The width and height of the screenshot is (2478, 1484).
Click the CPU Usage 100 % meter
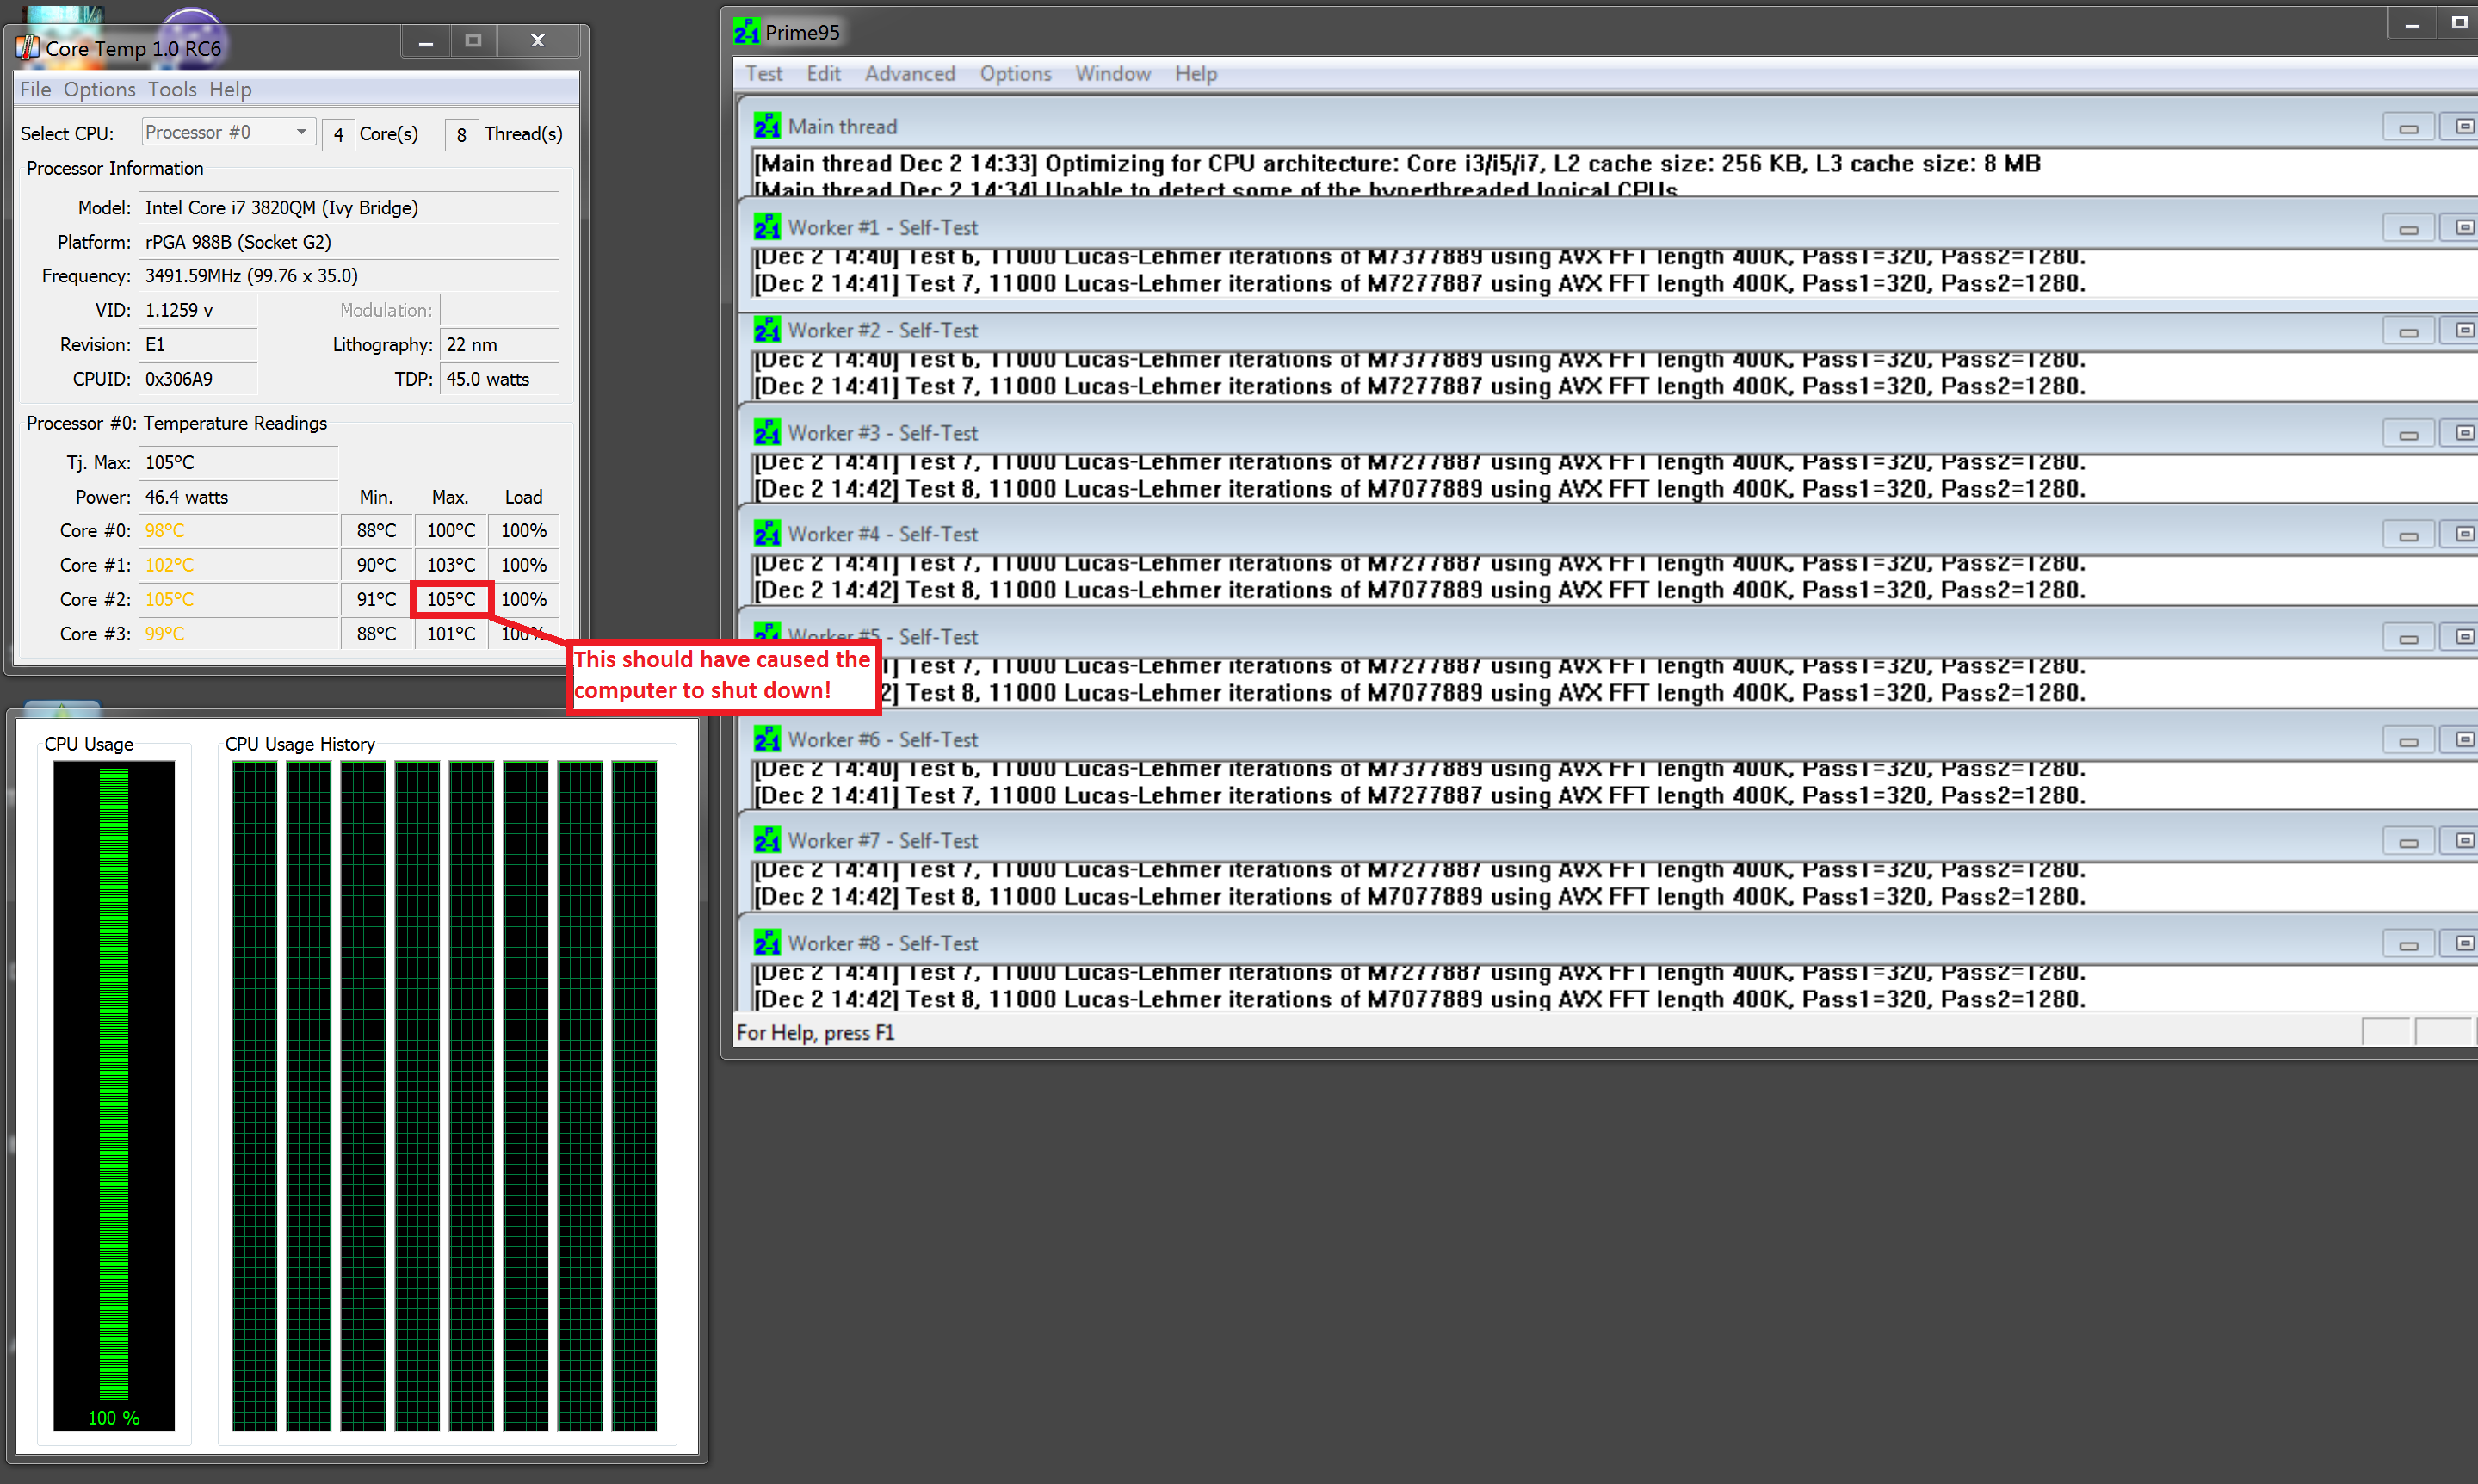[113, 1095]
